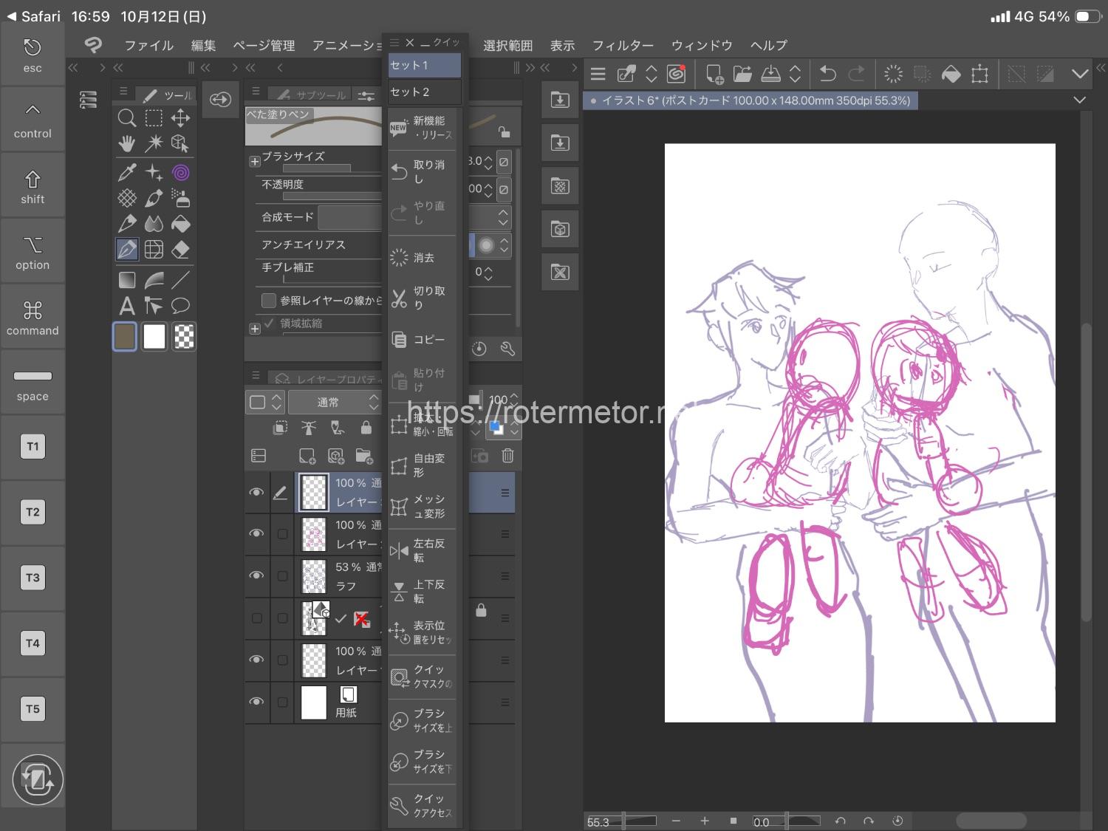This screenshot has width=1108, height=831.
Task: Click the flip horizontal (左右反転) icon
Action: coord(399,550)
